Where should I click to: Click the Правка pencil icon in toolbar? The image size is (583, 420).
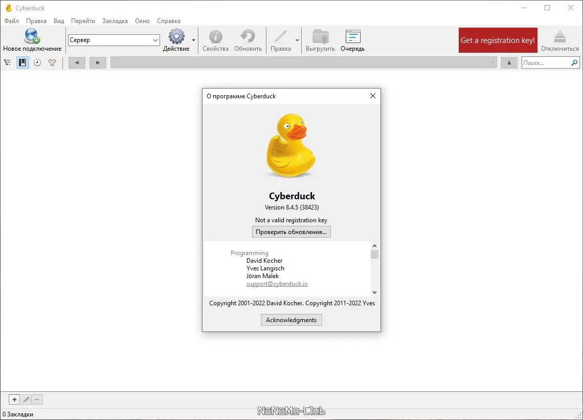tap(280, 36)
